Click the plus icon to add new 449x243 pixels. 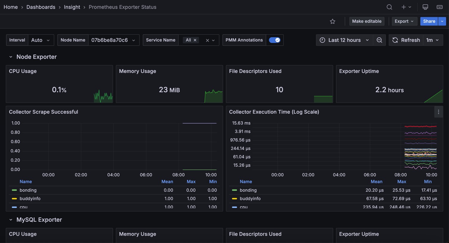click(403, 7)
